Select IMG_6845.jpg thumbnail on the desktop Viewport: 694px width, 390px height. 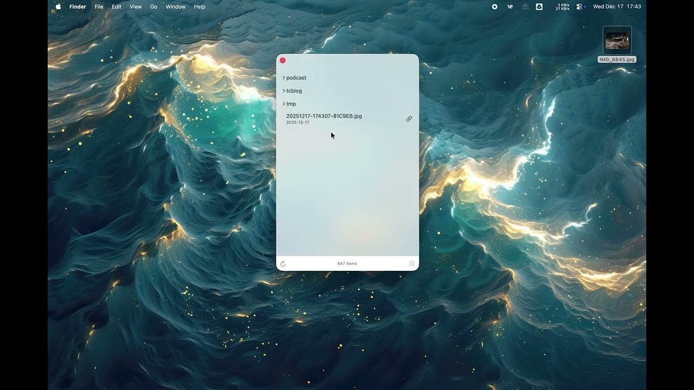pos(617,41)
